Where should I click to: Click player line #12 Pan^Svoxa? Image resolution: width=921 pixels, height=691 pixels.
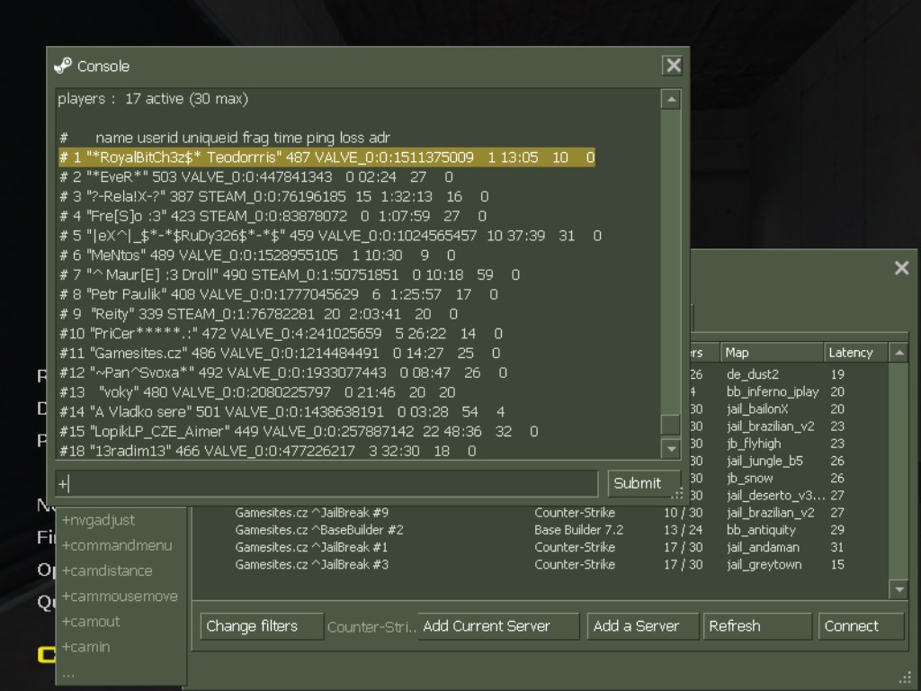pos(283,372)
